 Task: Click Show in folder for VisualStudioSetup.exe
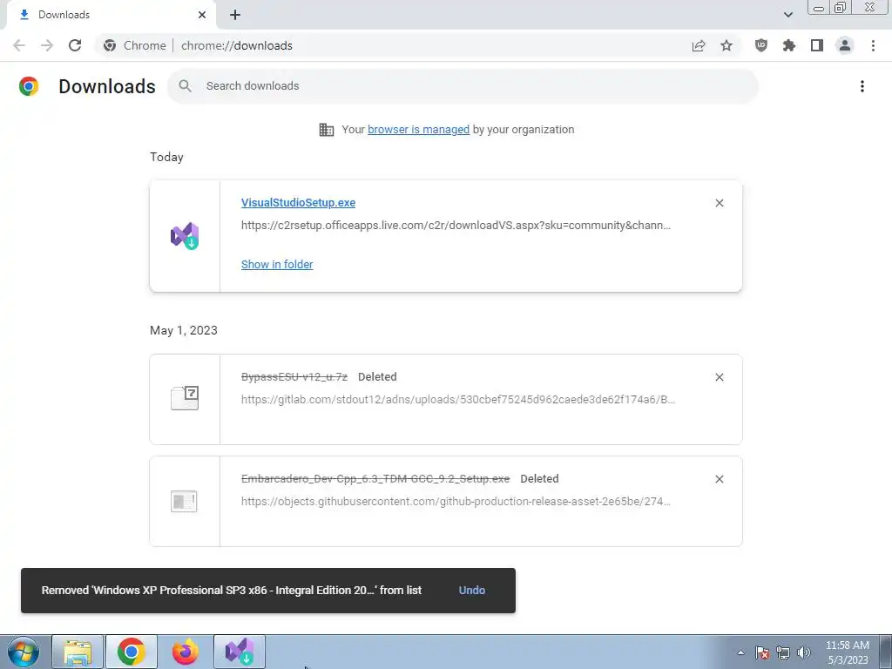[277, 265]
